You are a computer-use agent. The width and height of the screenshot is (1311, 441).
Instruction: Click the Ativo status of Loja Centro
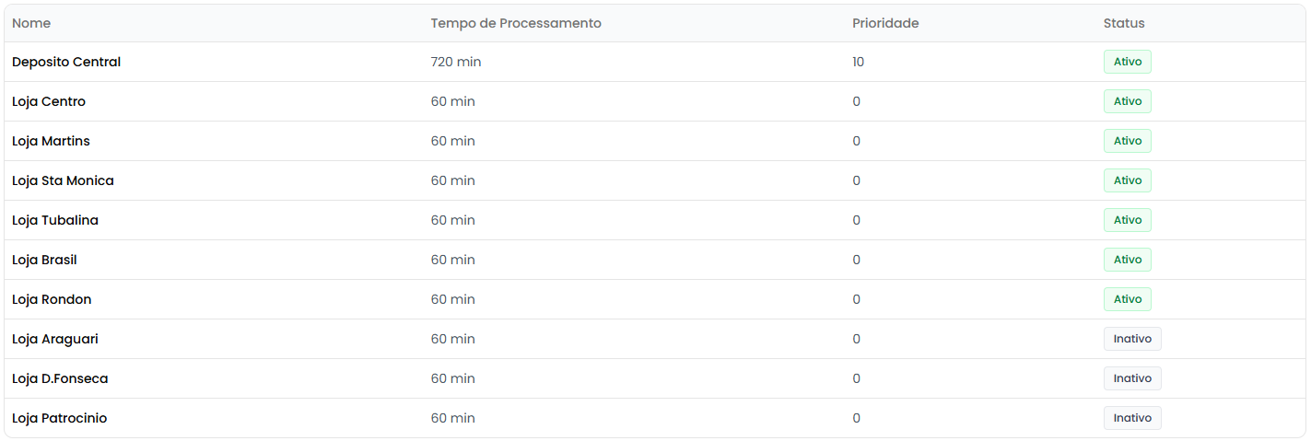pos(1127,101)
